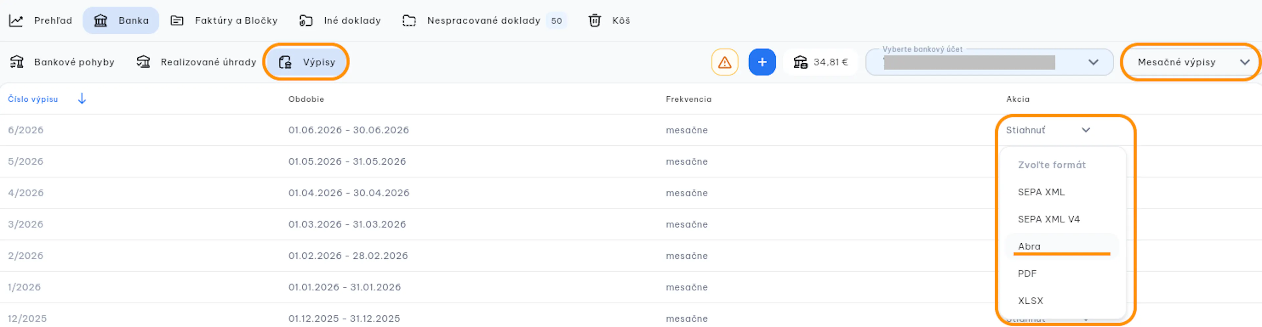This screenshot has width=1262, height=327.
Task: Click the Faktúry a Bločky folder icon
Action: point(177,21)
